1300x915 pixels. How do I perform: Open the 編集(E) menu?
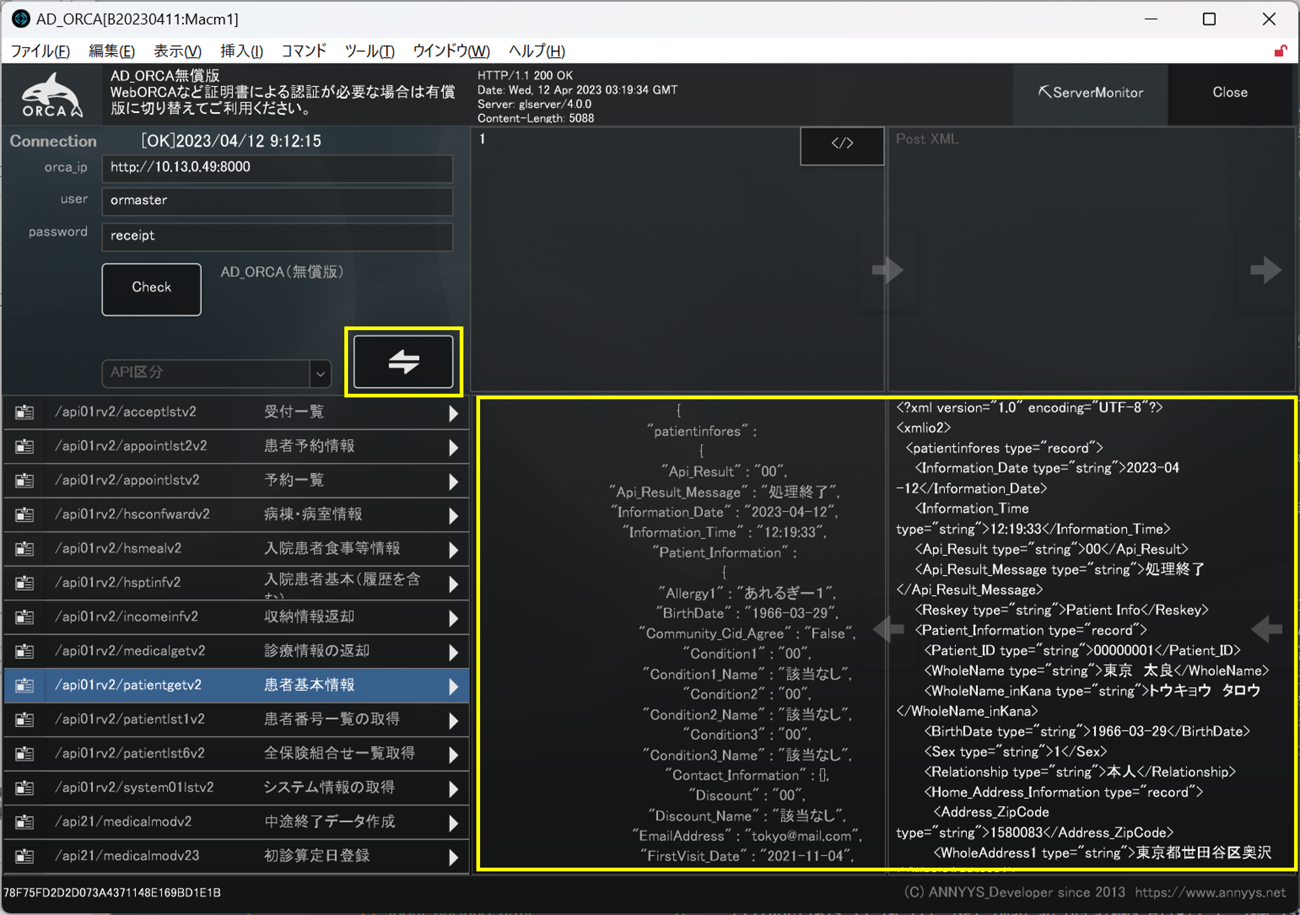click(x=112, y=51)
